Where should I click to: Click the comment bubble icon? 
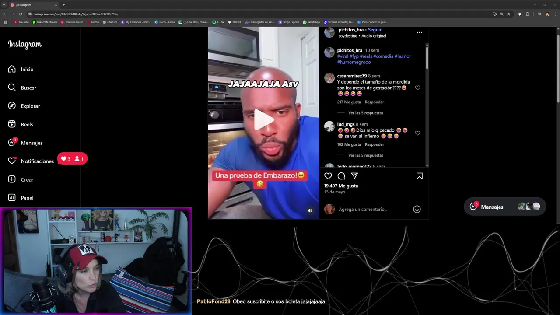click(341, 176)
